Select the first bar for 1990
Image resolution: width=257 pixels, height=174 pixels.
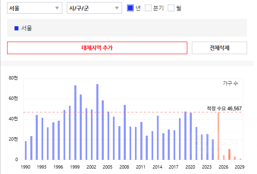(x=26, y=150)
